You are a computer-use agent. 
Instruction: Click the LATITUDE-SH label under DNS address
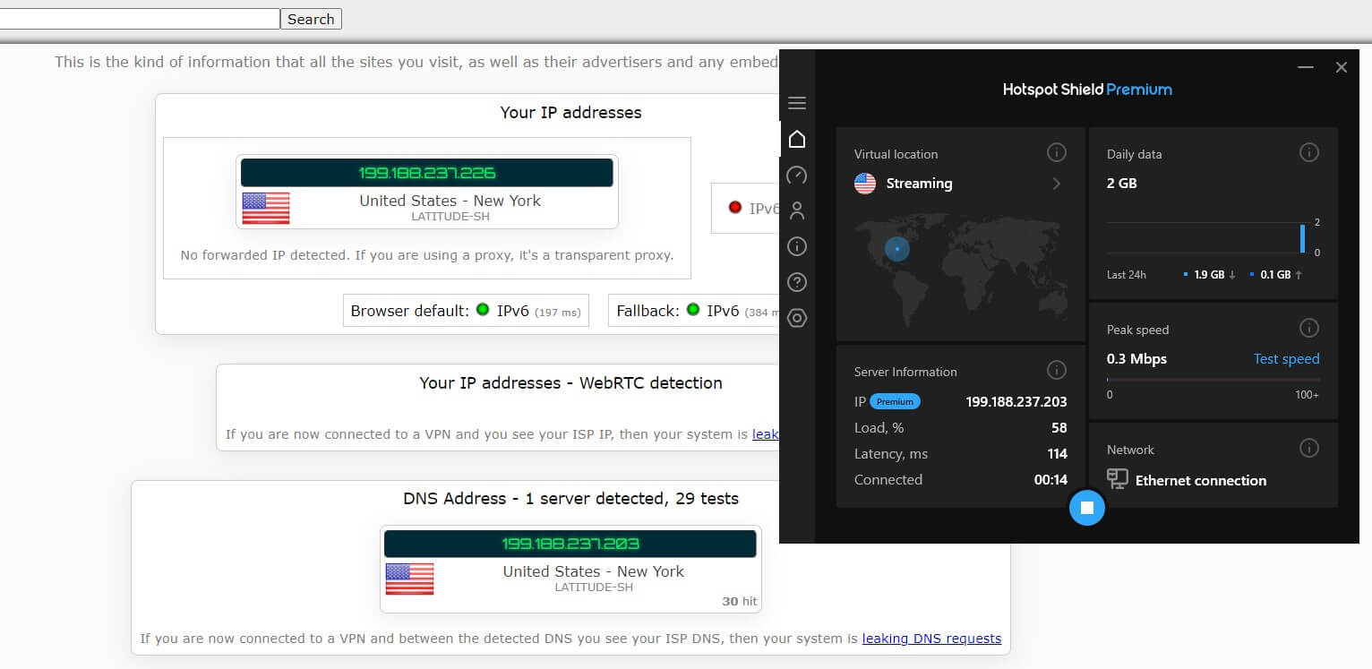pos(594,588)
